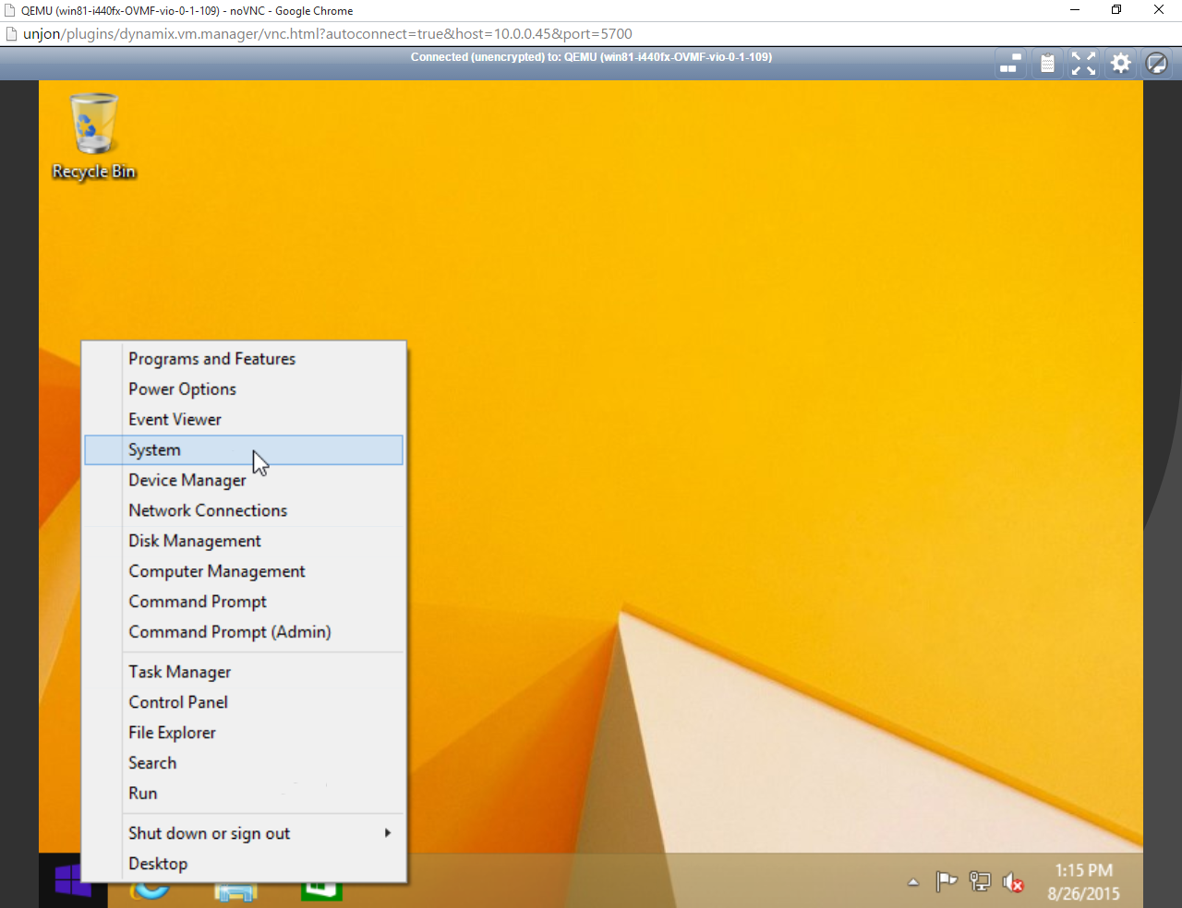Choose Command Prompt (Admin)
This screenshot has width=1182, height=908.
pos(230,632)
